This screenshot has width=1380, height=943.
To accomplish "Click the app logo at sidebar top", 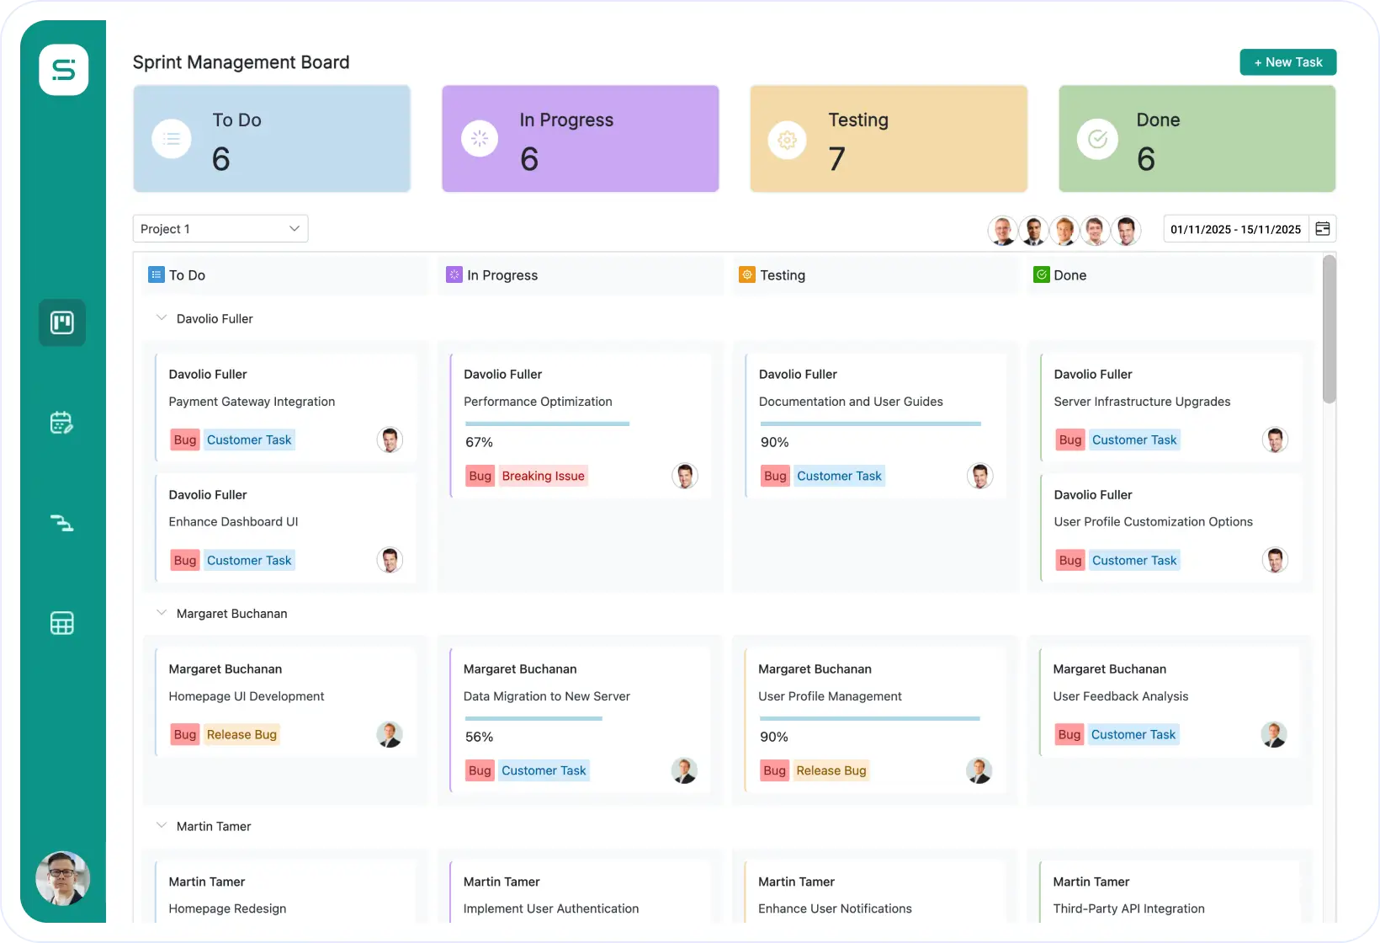I will 64,70.
